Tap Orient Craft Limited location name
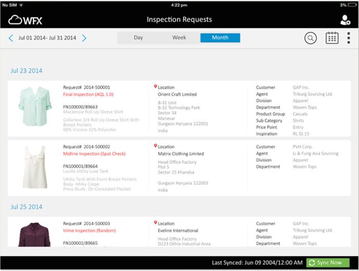This screenshot has height=271, width=359. tap(177, 94)
